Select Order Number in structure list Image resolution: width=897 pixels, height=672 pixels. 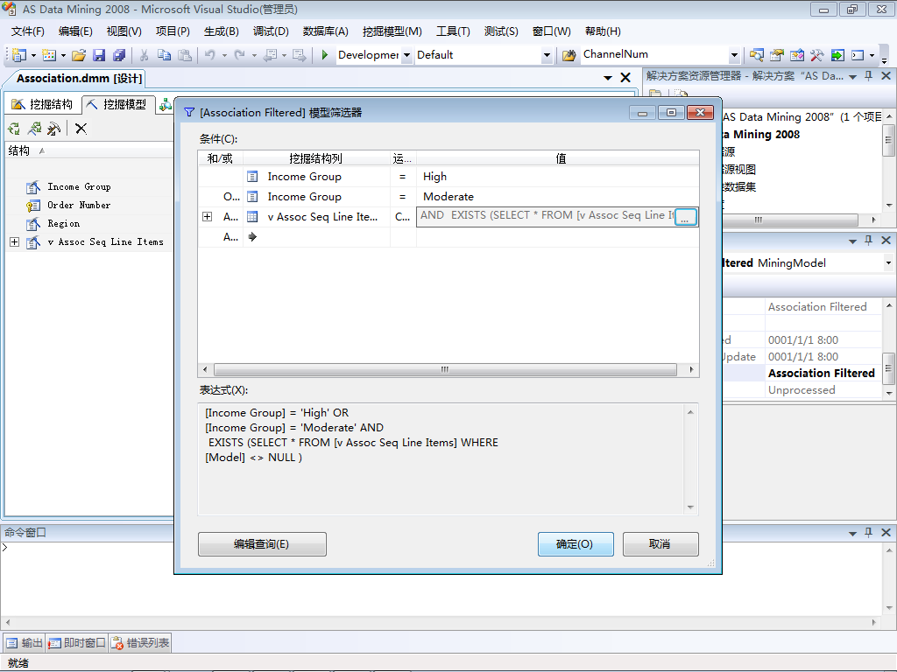tap(78, 205)
